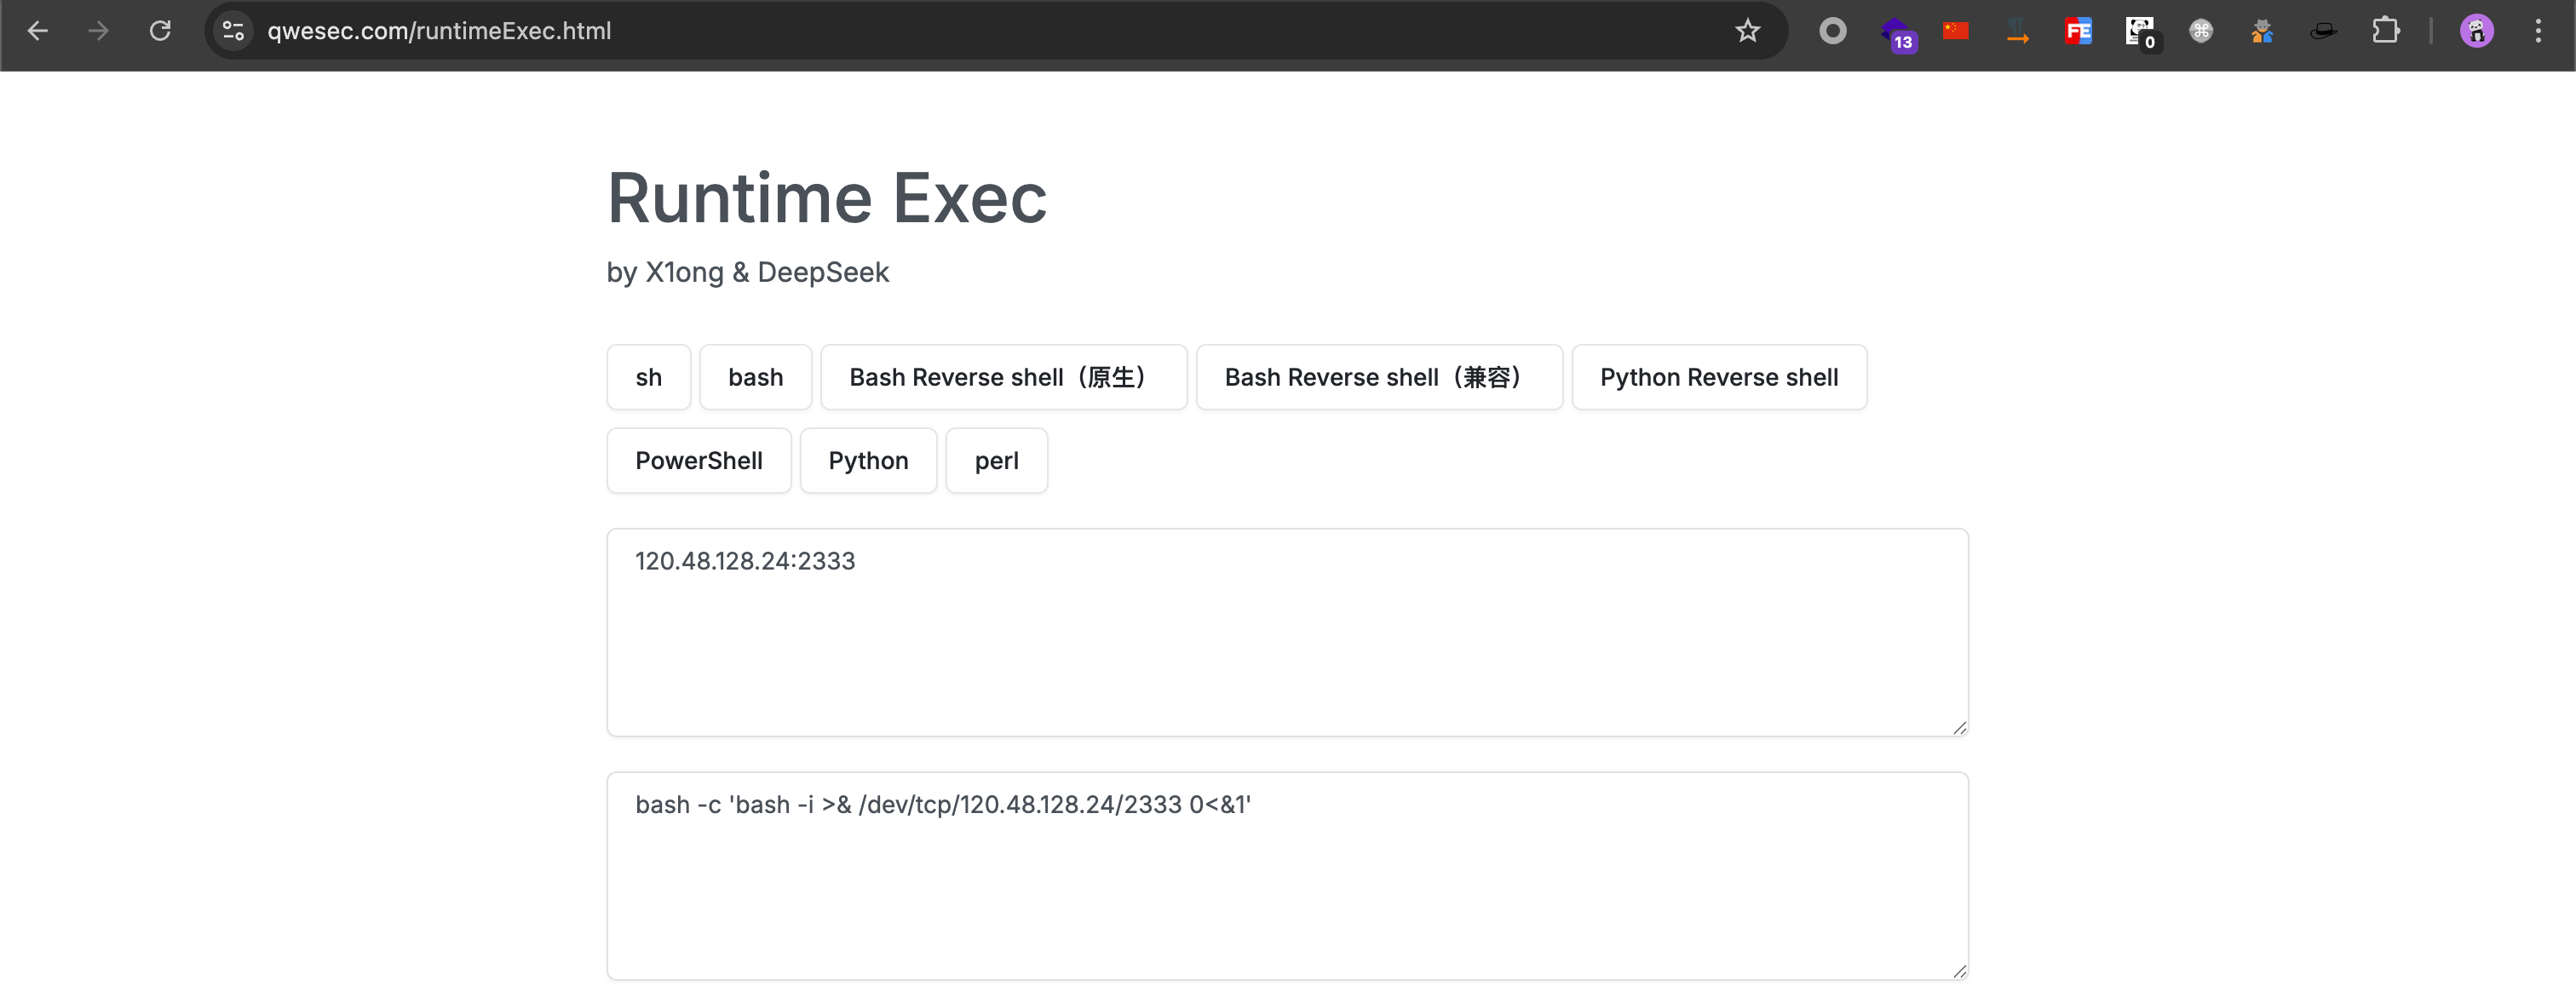Open the China flag extension

pos(1956,31)
